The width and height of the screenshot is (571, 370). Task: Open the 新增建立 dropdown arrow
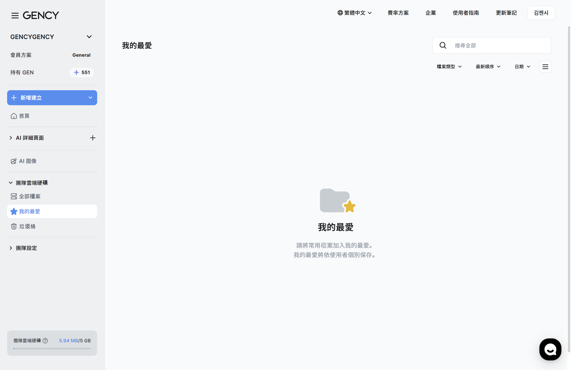pyautogui.click(x=90, y=98)
